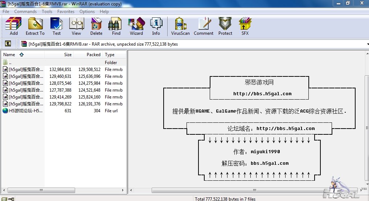Select the rmvb file sized 129,798,822
The width and height of the screenshot is (369, 201).
point(63,104)
